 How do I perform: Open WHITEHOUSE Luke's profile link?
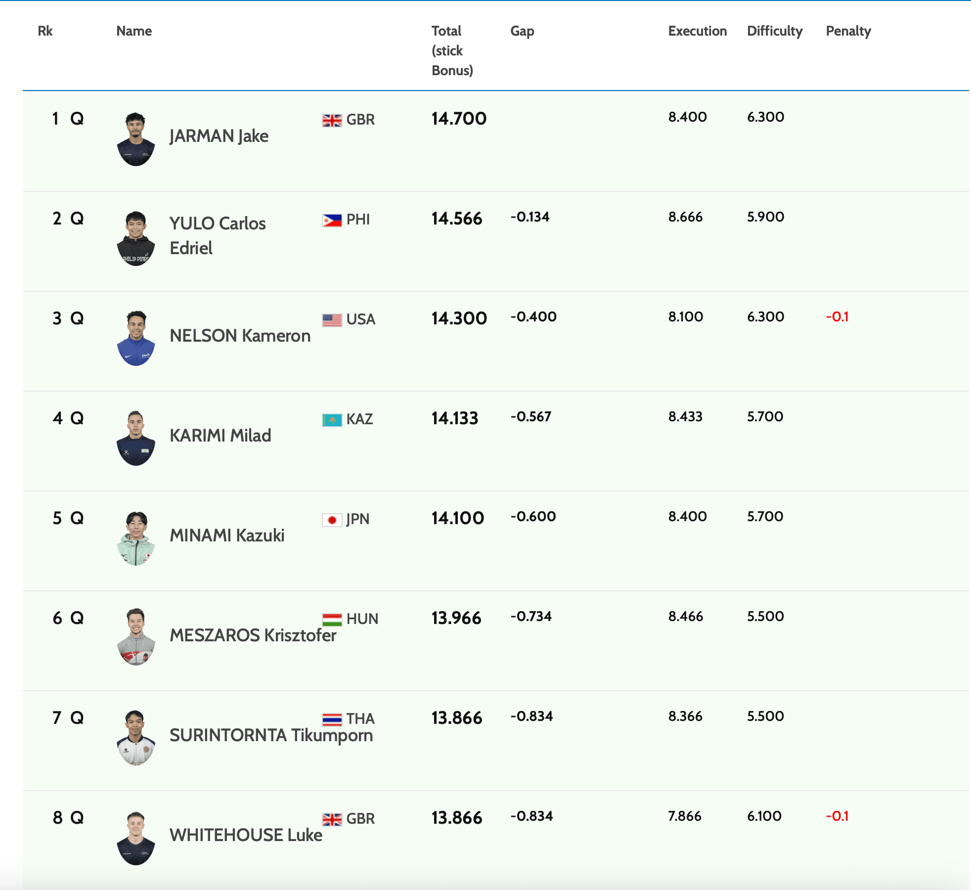click(x=246, y=835)
